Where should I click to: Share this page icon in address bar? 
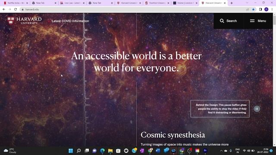(x=248, y=9)
